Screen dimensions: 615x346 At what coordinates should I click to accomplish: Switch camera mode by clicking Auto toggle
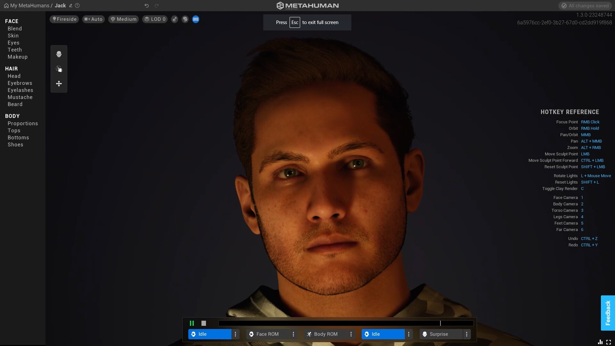[x=93, y=19]
